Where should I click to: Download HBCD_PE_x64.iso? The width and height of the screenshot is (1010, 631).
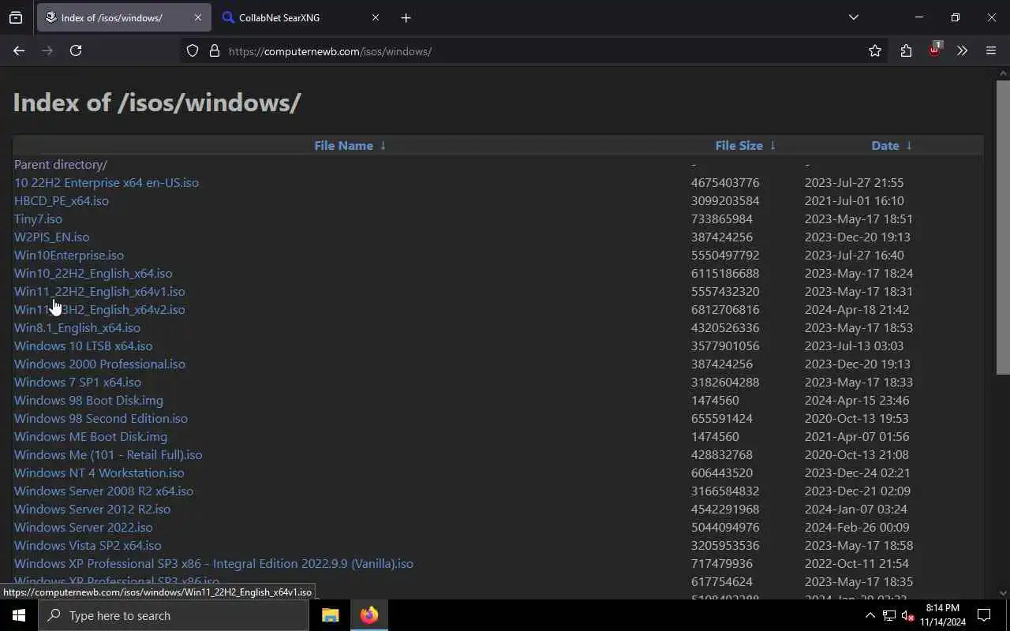[x=62, y=200]
